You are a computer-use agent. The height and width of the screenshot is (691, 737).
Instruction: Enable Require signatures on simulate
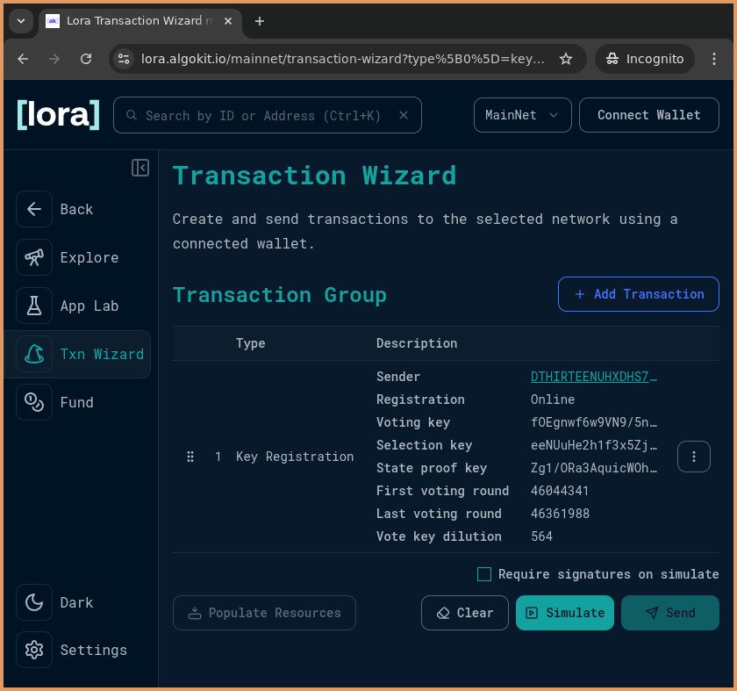point(484,574)
